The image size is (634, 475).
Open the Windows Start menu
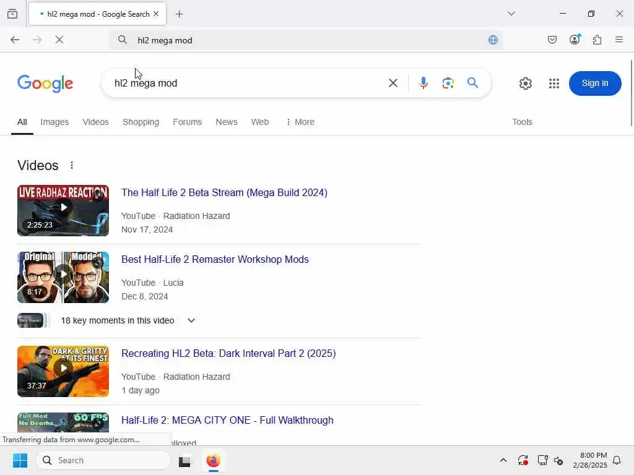[20, 460]
